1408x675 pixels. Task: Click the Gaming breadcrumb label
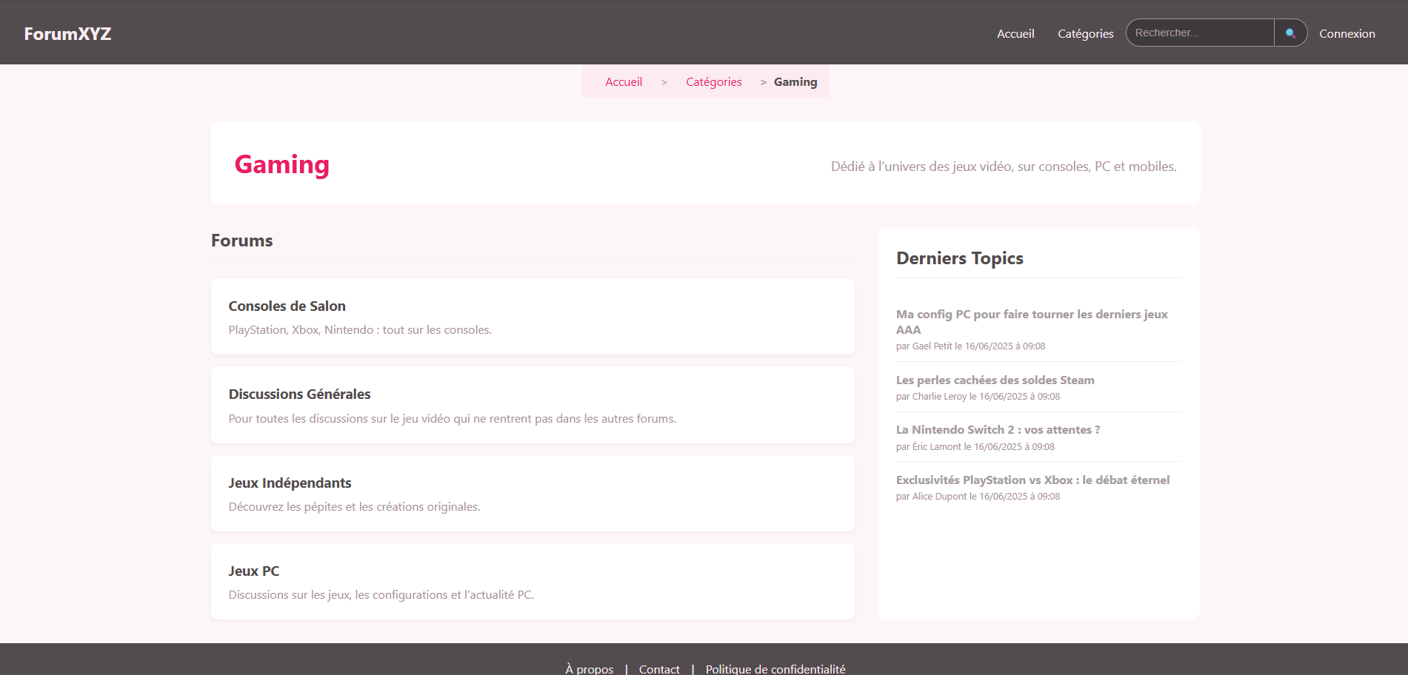(x=795, y=81)
